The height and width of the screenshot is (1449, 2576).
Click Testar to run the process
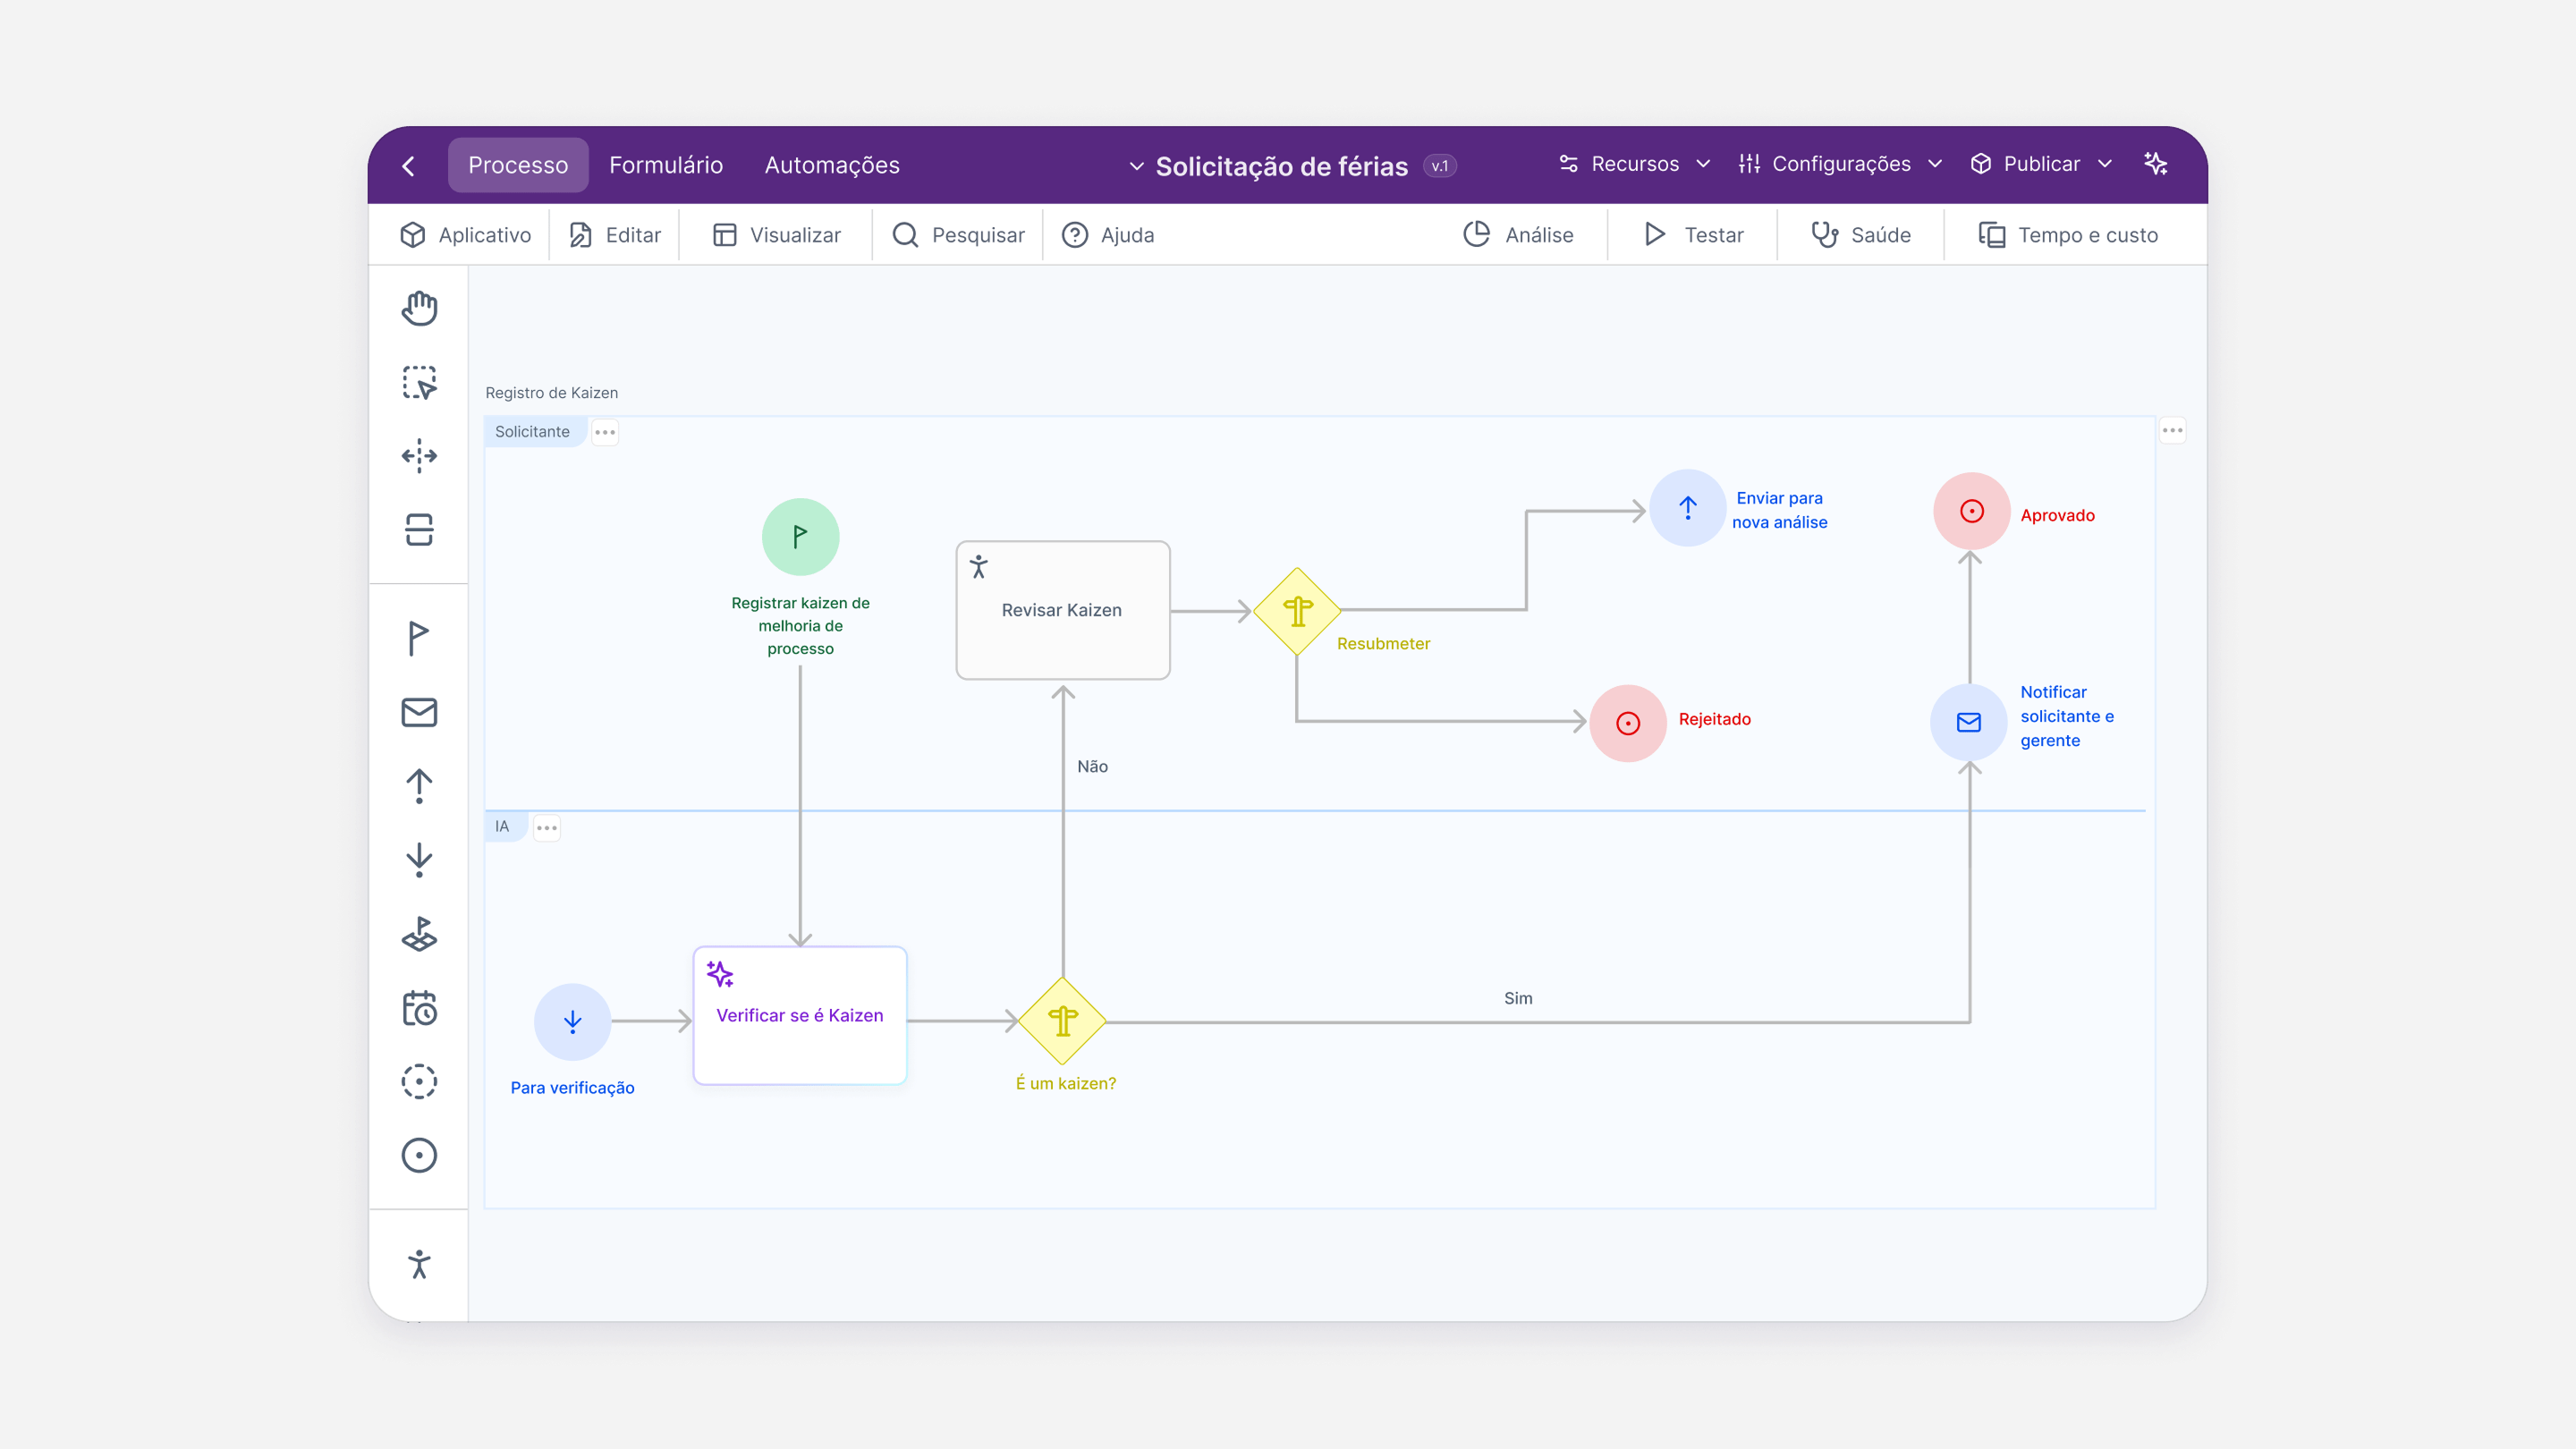pos(1693,235)
